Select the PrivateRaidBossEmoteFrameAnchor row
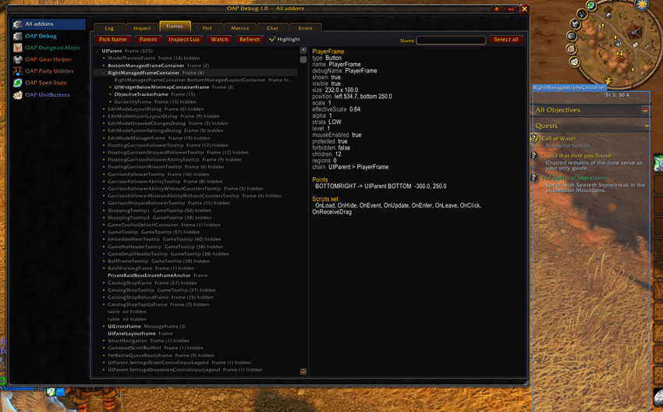663x412 pixels. 196,275
